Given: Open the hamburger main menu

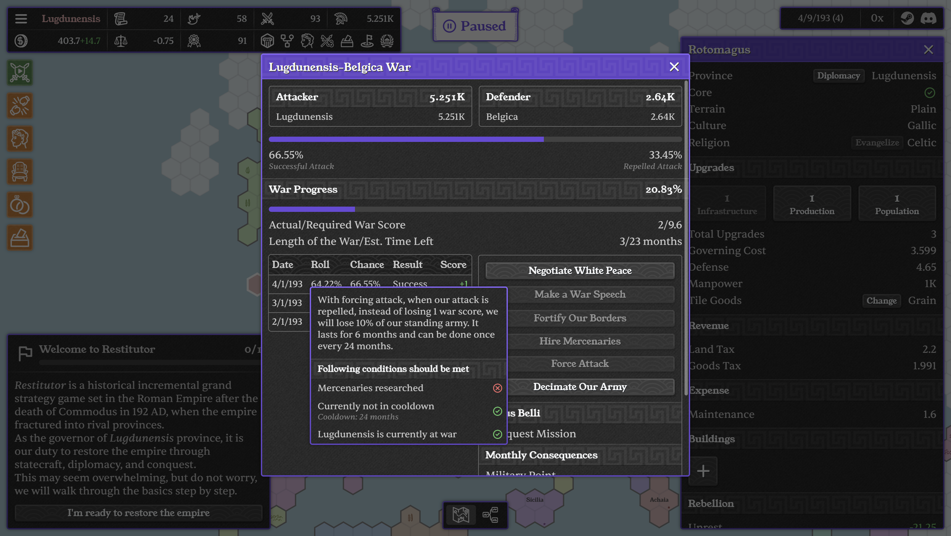Looking at the screenshot, I should 21,18.
